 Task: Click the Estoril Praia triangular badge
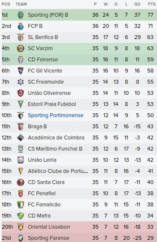[21, 104]
